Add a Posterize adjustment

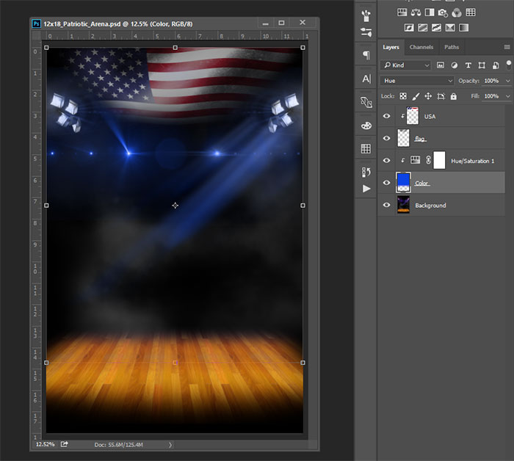point(422,28)
